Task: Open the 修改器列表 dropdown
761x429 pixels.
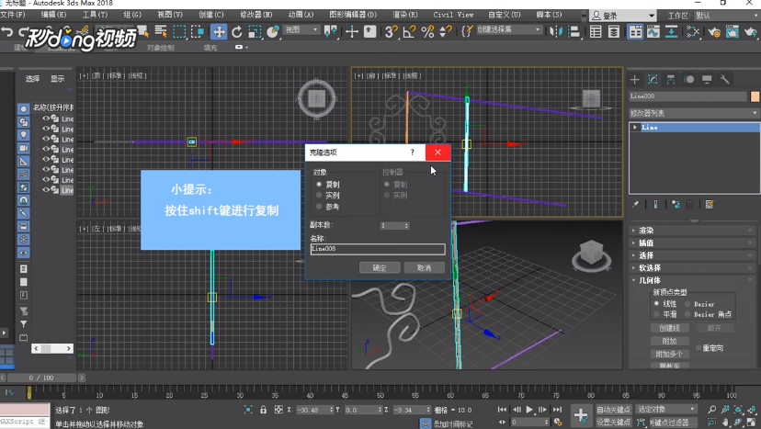Action: point(694,113)
